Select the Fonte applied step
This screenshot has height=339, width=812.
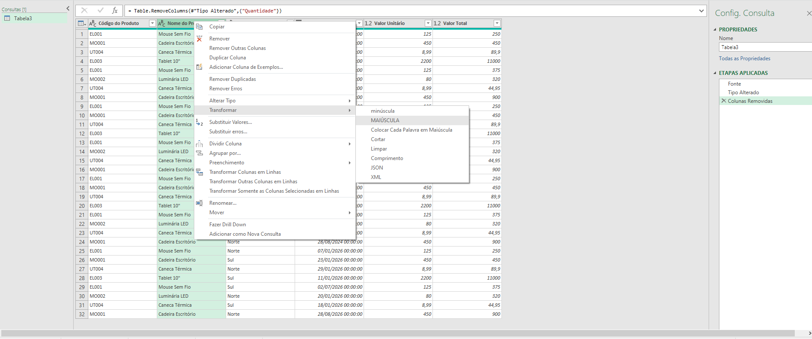tap(765, 84)
